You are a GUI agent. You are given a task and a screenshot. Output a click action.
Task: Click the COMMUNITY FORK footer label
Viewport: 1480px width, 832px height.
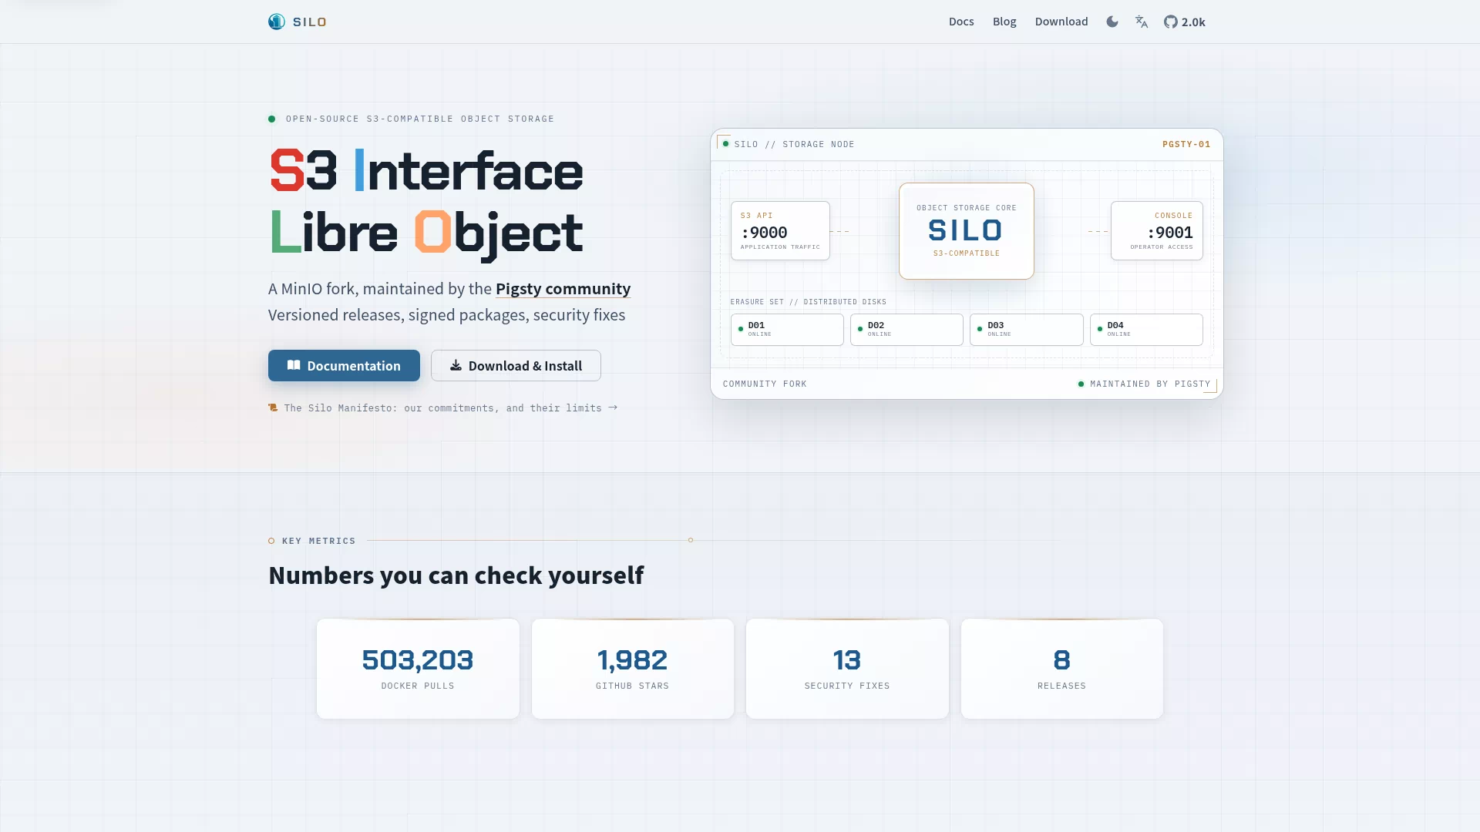(x=765, y=384)
